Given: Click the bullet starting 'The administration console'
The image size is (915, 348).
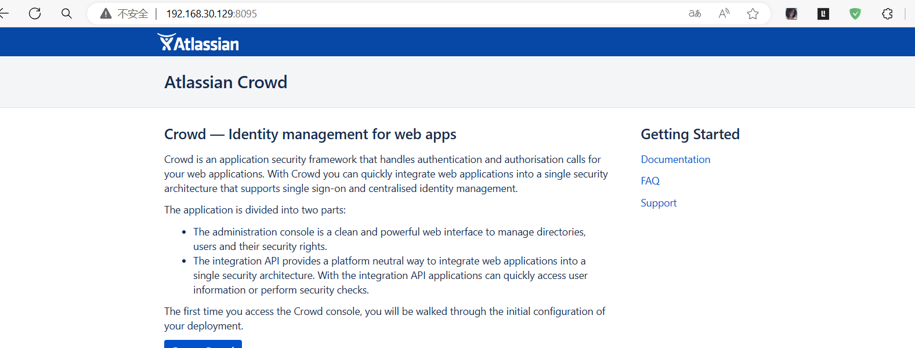Looking at the screenshot, I should click(x=389, y=239).
